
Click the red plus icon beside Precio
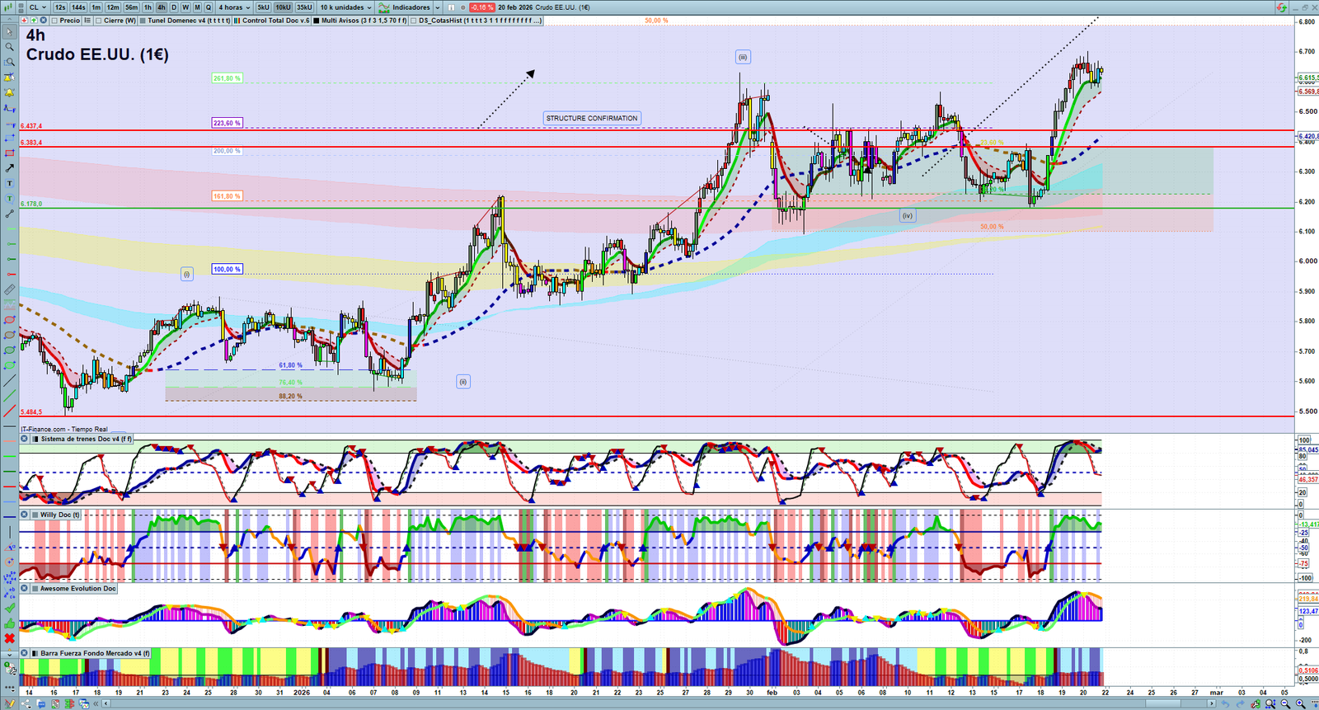coord(24,20)
